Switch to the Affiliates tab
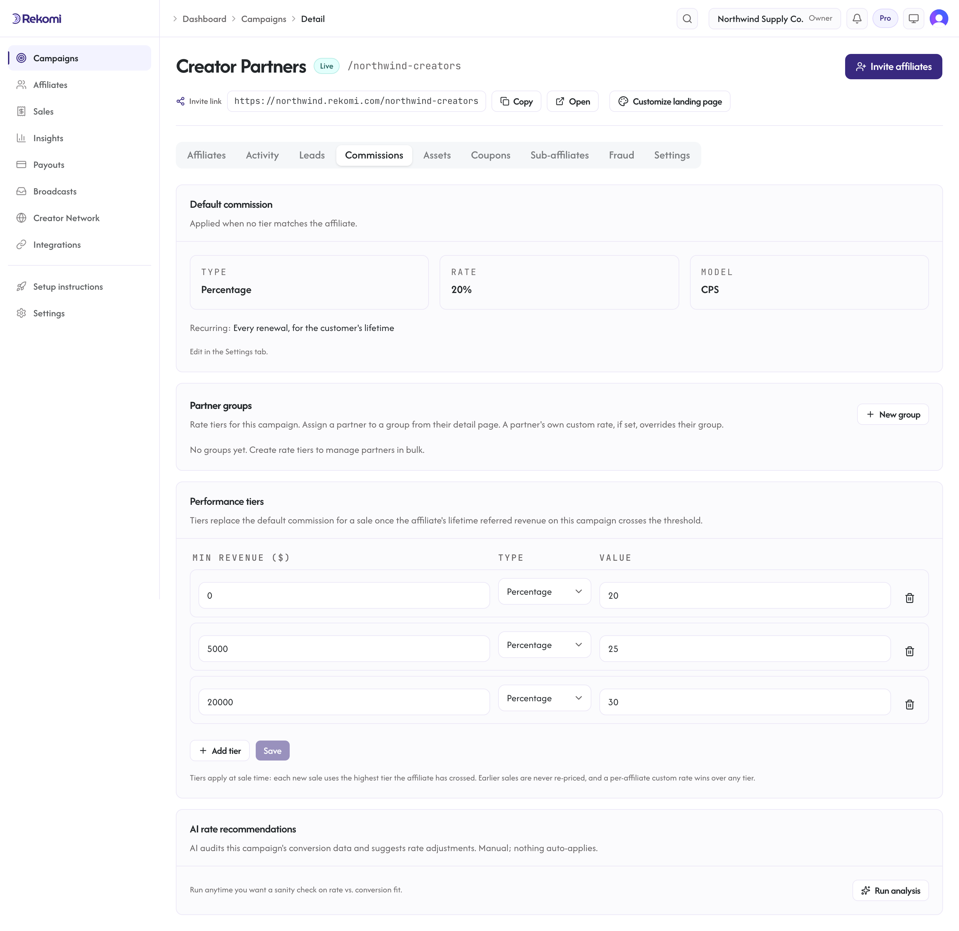The width and height of the screenshot is (959, 931). [206, 155]
